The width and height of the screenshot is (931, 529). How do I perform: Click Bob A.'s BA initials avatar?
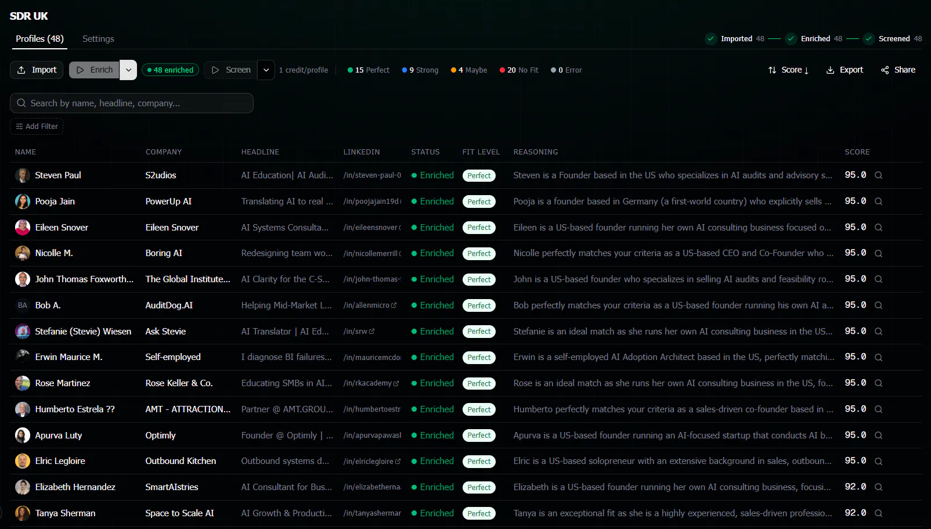[23, 305]
